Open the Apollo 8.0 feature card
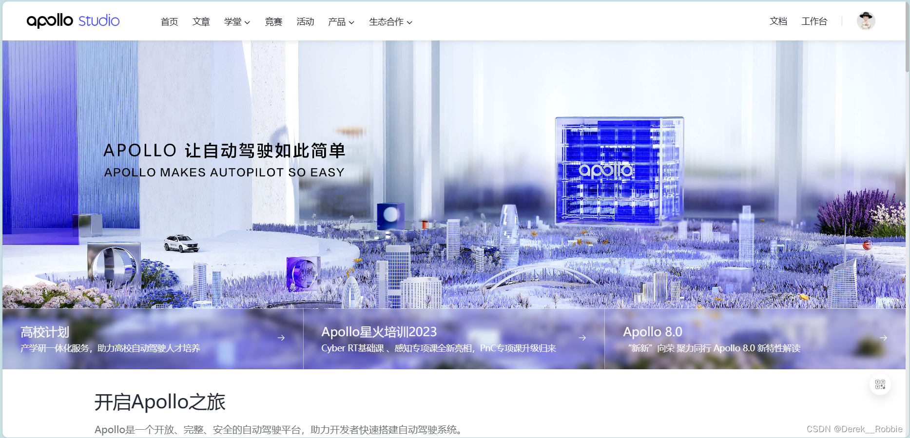The image size is (910, 438). click(x=755, y=339)
